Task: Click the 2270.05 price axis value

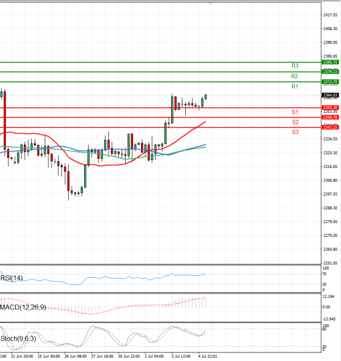Action: 330,236
